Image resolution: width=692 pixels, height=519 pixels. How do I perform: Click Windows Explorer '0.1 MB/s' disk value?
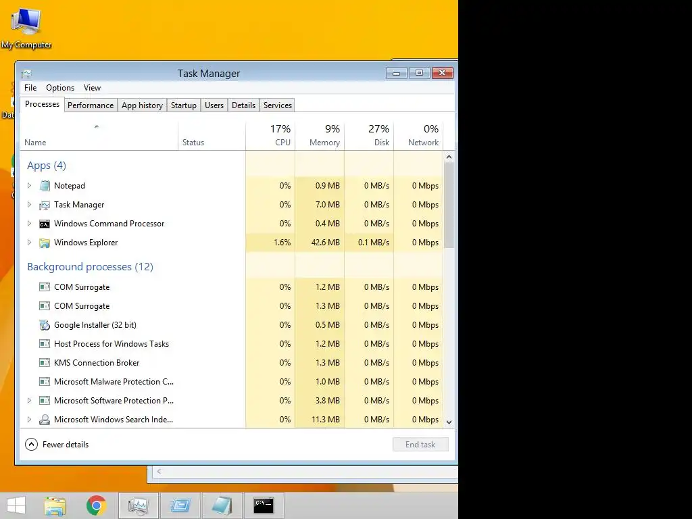373,243
